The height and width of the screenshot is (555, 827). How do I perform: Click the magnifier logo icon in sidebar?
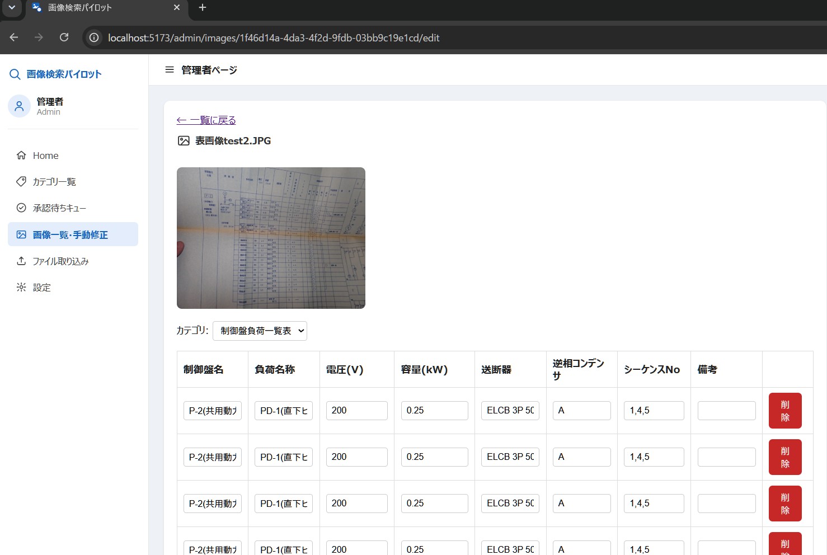coord(15,74)
